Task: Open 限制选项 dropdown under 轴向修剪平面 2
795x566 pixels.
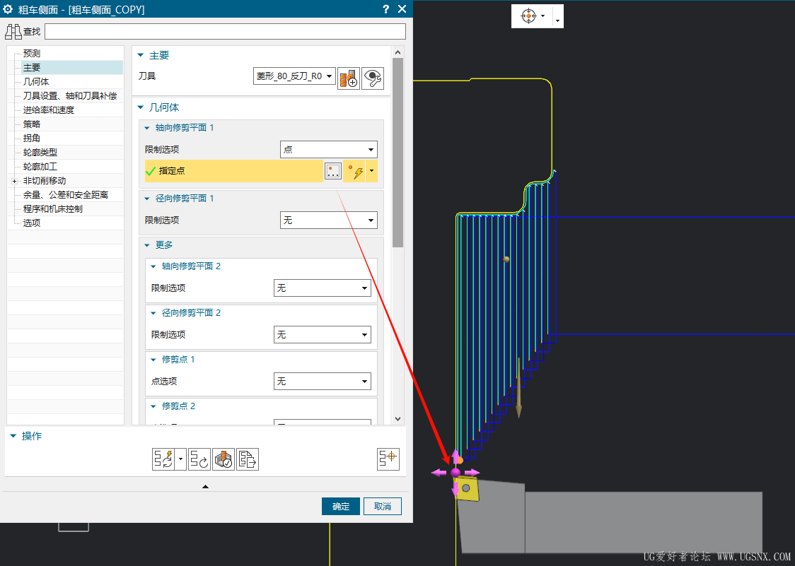Action: pyautogui.click(x=323, y=288)
